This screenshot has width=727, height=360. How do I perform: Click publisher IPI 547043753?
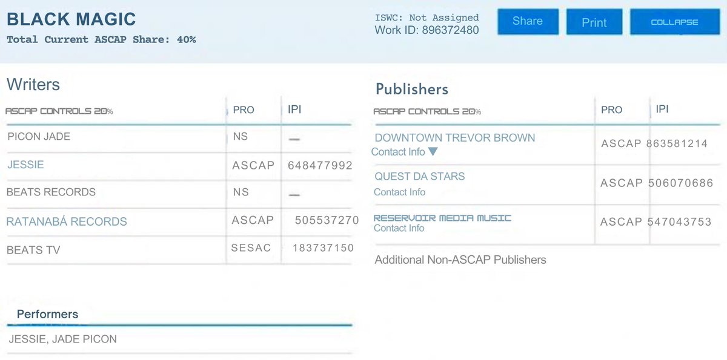point(679,222)
